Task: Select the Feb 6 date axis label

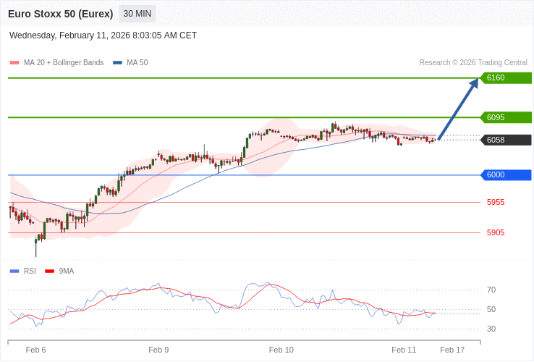Action: pyautogui.click(x=35, y=350)
